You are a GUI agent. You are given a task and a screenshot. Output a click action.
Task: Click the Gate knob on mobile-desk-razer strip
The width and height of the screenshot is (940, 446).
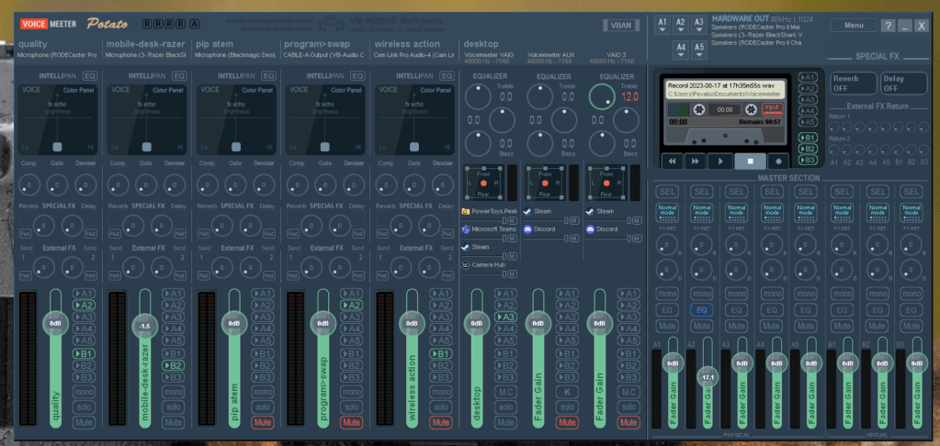click(146, 184)
